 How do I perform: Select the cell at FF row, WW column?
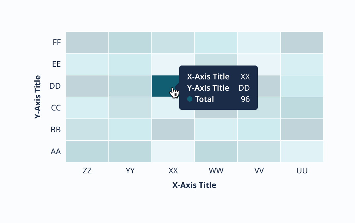(x=216, y=42)
